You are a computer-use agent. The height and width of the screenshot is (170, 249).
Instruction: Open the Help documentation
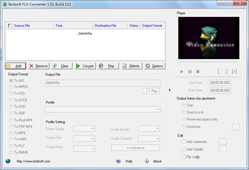tap(125, 161)
